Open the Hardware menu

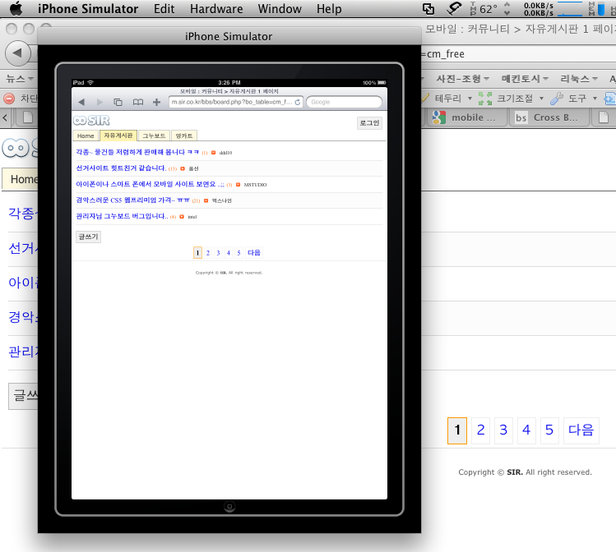(216, 9)
